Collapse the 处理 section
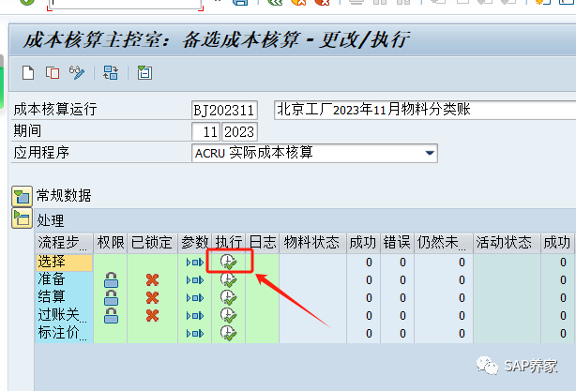The width and height of the screenshot is (576, 391). (22, 218)
